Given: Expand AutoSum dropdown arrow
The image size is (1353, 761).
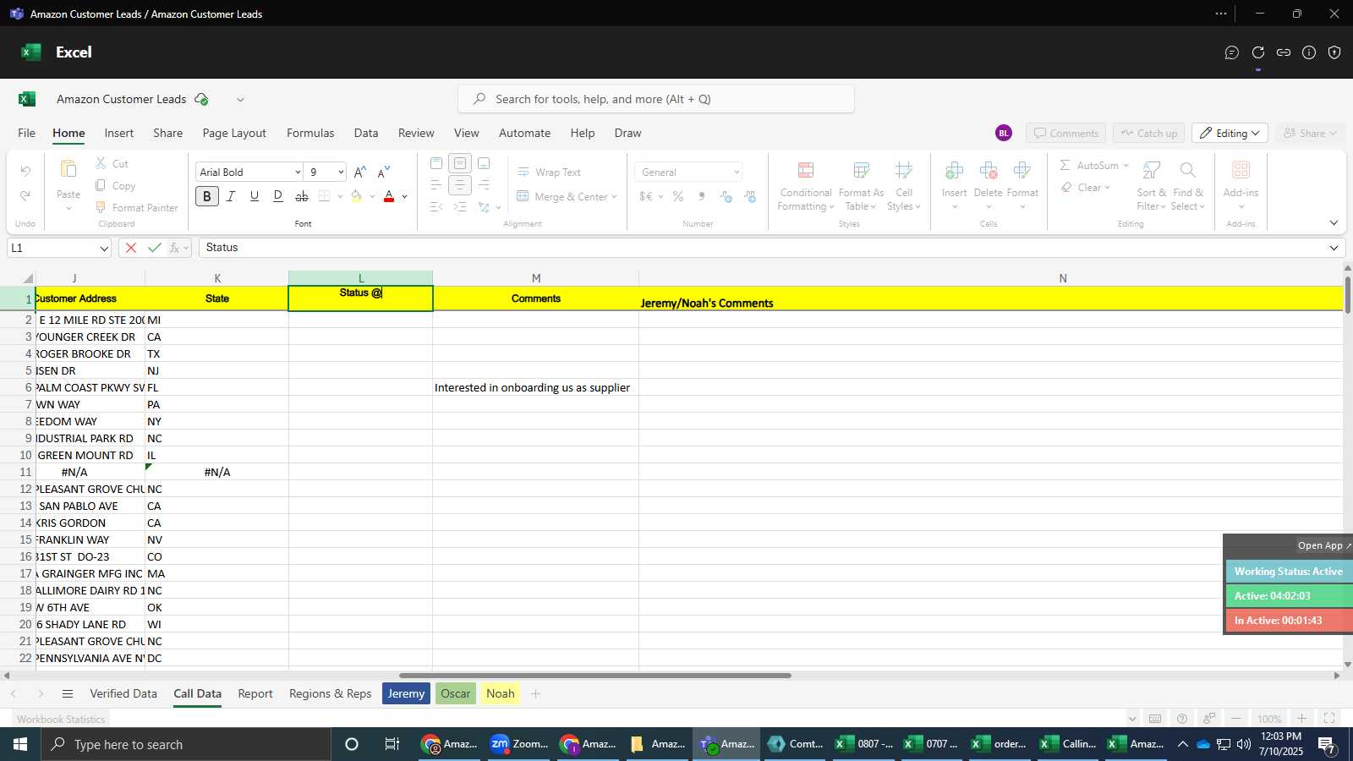Looking at the screenshot, I should pyautogui.click(x=1126, y=166).
